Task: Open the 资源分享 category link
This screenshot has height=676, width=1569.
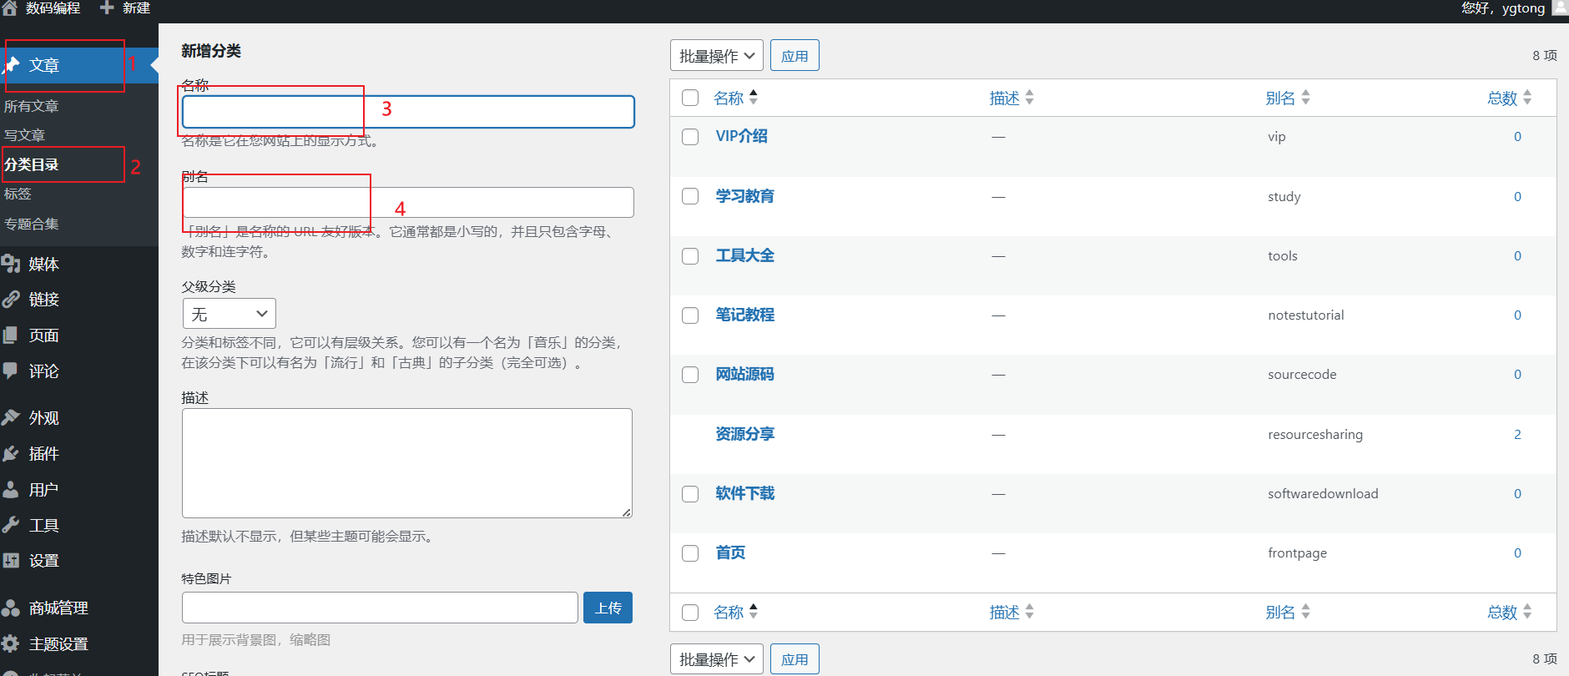Action: 744,434
